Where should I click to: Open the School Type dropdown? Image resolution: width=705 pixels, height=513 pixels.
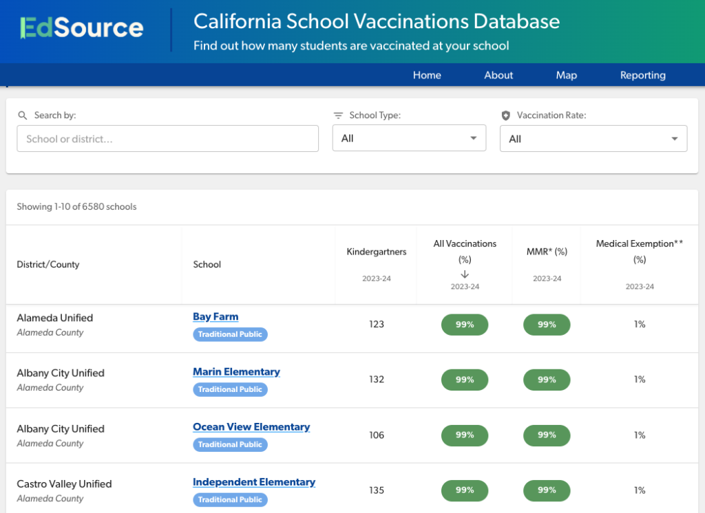tap(409, 138)
